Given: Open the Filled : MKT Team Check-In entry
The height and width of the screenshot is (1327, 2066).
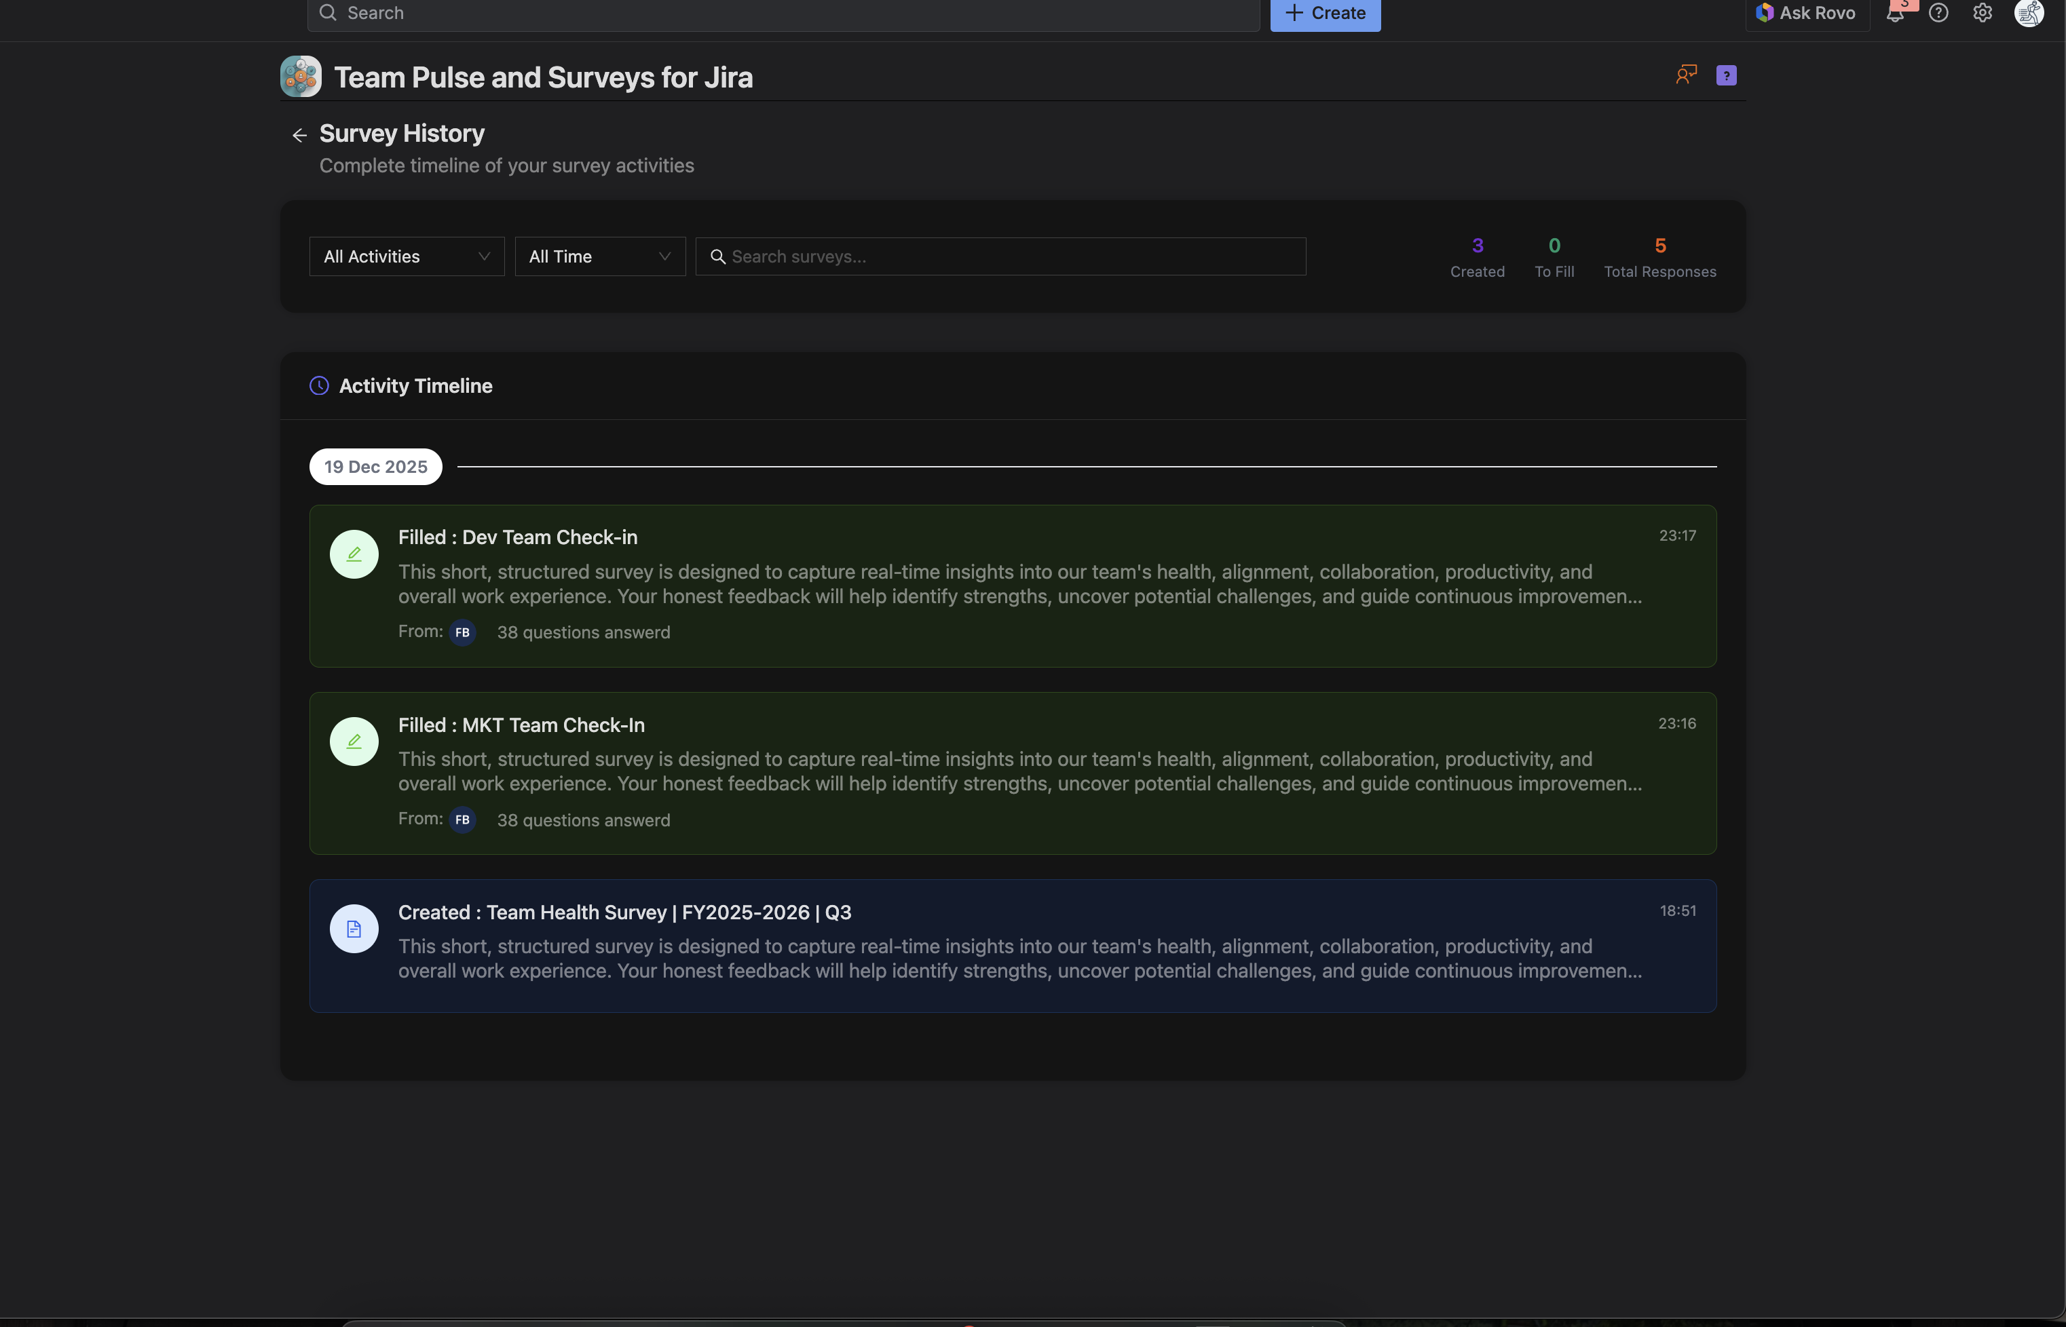Looking at the screenshot, I should click(x=521, y=725).
